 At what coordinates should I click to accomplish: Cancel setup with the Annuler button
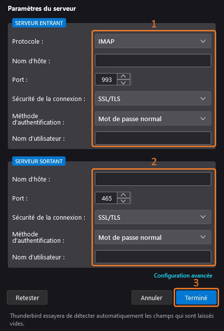(152, 298)
